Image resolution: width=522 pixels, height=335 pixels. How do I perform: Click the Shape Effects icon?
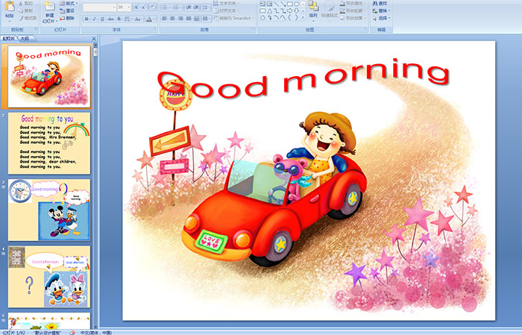point(342,18)
